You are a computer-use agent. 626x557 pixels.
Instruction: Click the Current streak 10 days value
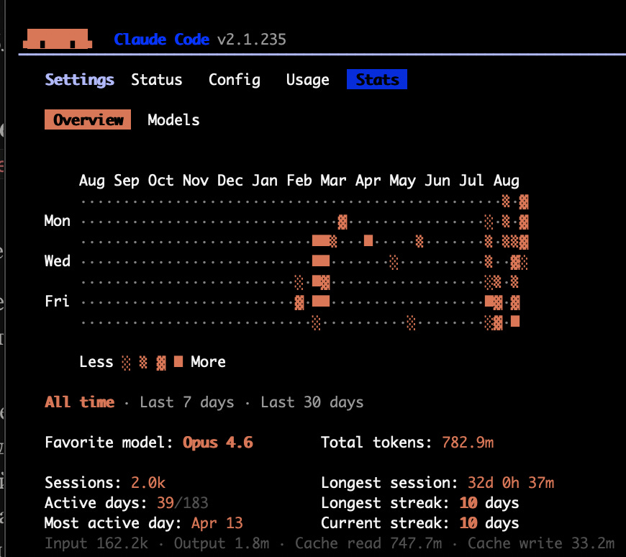click(489, 522)
